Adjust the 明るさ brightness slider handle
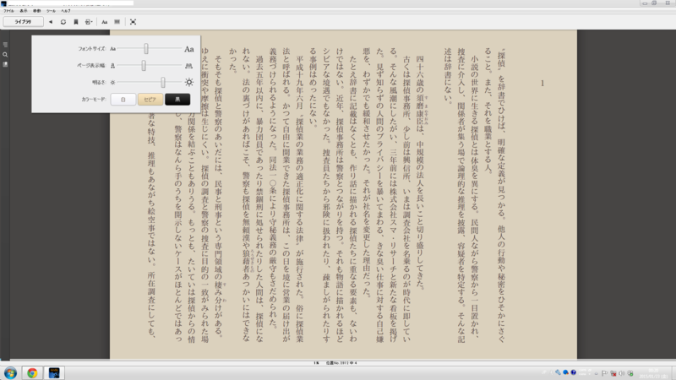The width and height of the screenshot is (676, 380). (163, 82)
